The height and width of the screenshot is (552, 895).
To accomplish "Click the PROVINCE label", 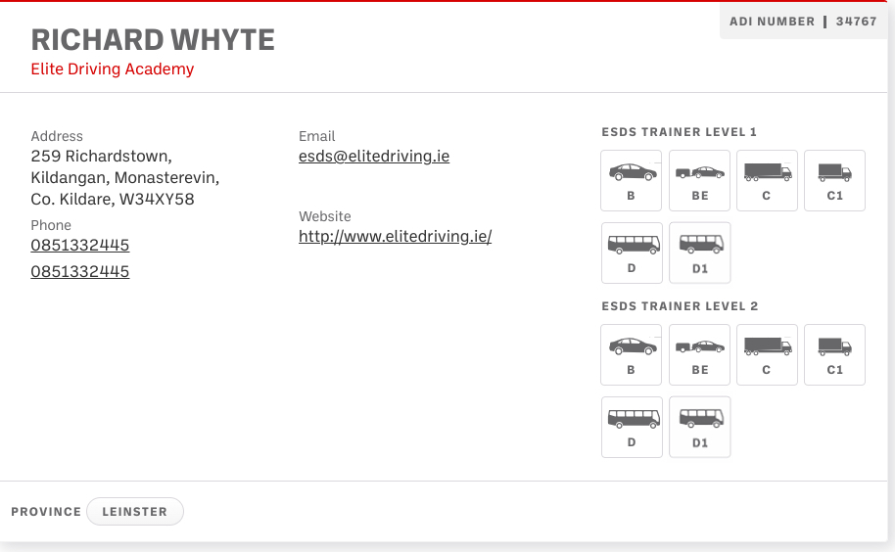I will [x=46, y=512].
